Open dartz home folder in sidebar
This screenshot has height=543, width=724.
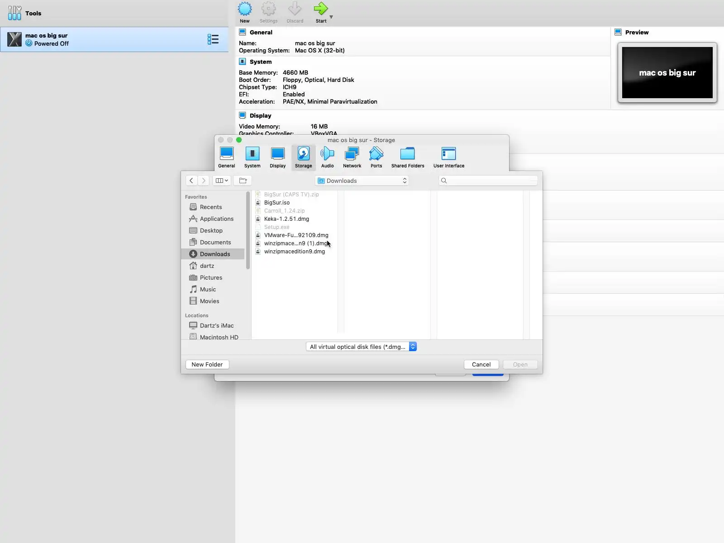(x=213, y=266)
